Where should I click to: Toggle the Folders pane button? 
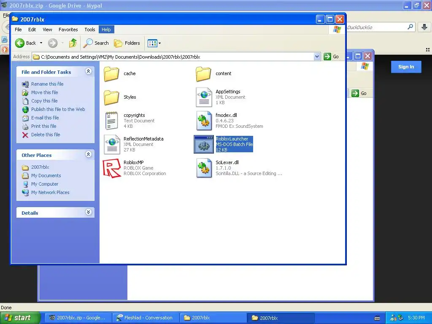click(127, 43)
